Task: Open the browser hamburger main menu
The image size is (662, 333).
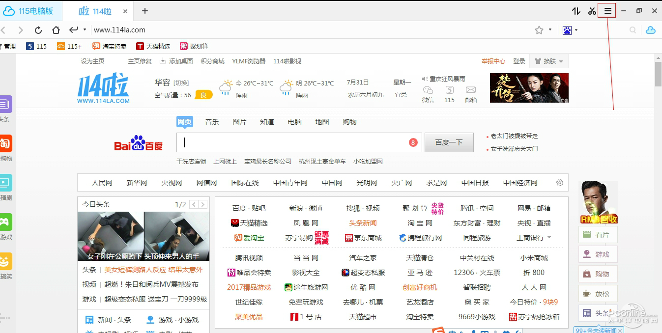Action: [607, 11]
